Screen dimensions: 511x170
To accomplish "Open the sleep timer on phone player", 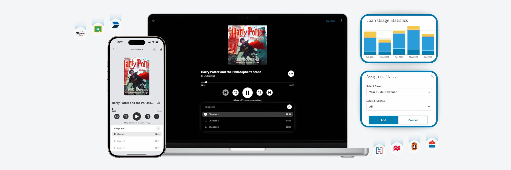I will (x=117, y=116).
